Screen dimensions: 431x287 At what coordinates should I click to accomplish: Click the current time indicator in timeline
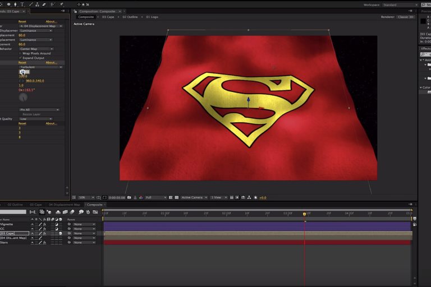point(304,214)
